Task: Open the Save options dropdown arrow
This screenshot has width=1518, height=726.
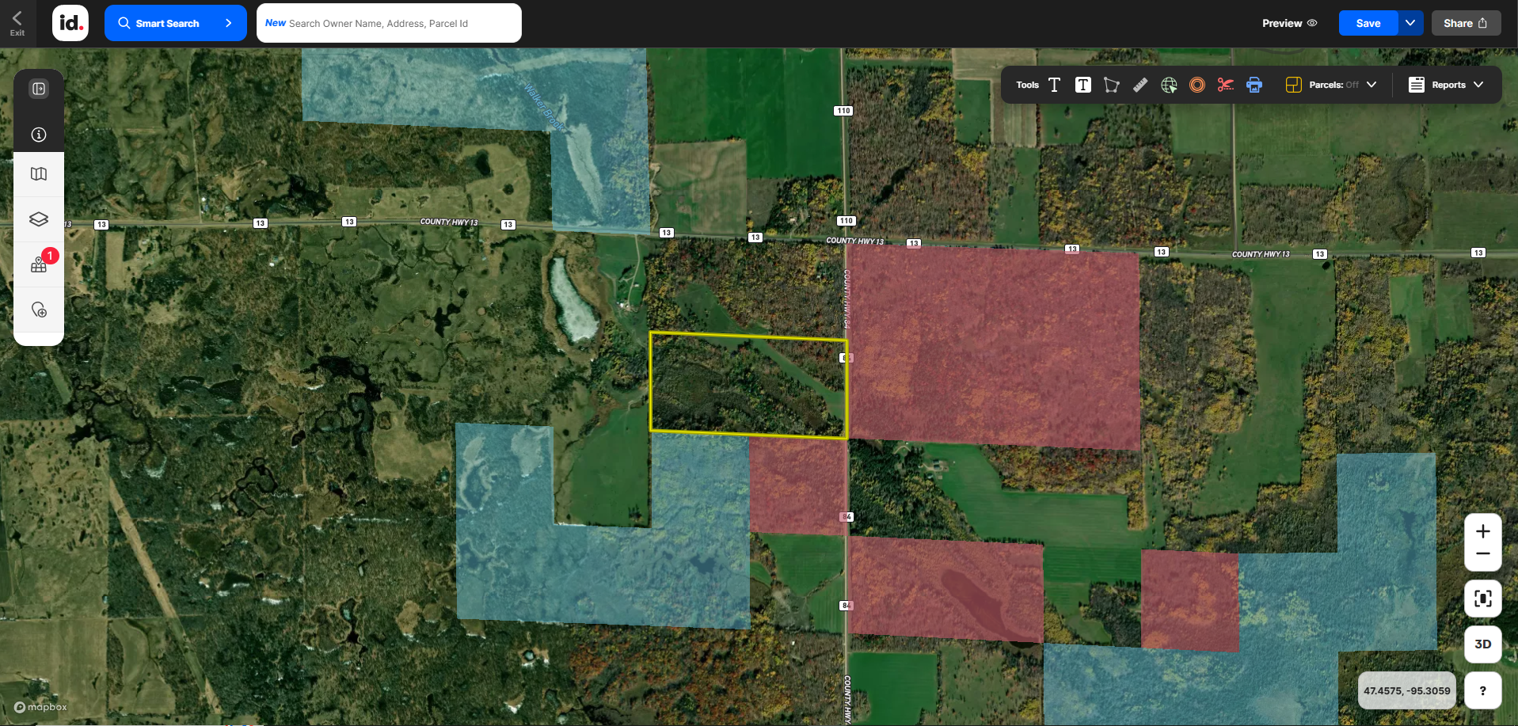Action: point(1410,23)
